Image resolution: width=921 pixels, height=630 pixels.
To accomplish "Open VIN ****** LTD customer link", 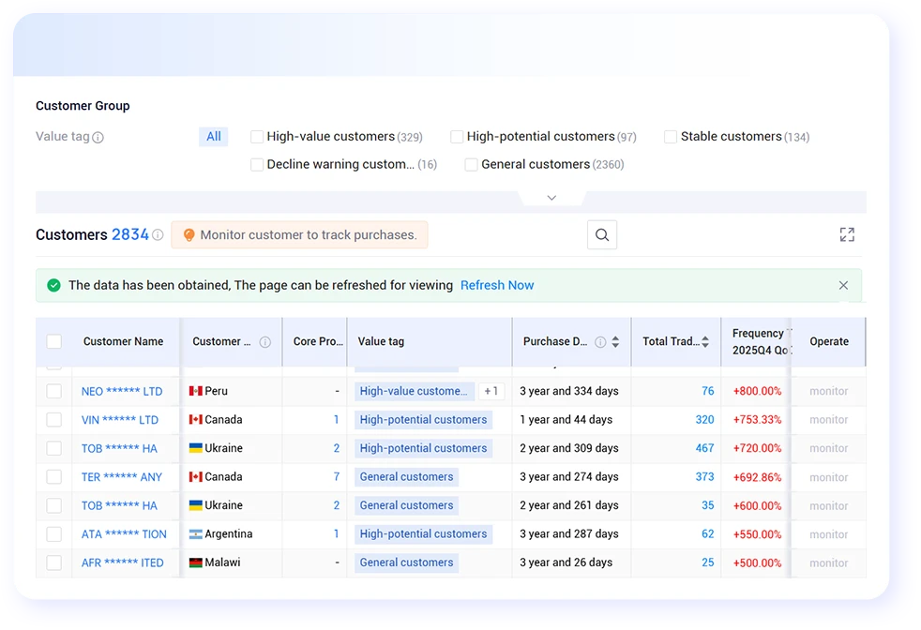I will coord(120,420).
